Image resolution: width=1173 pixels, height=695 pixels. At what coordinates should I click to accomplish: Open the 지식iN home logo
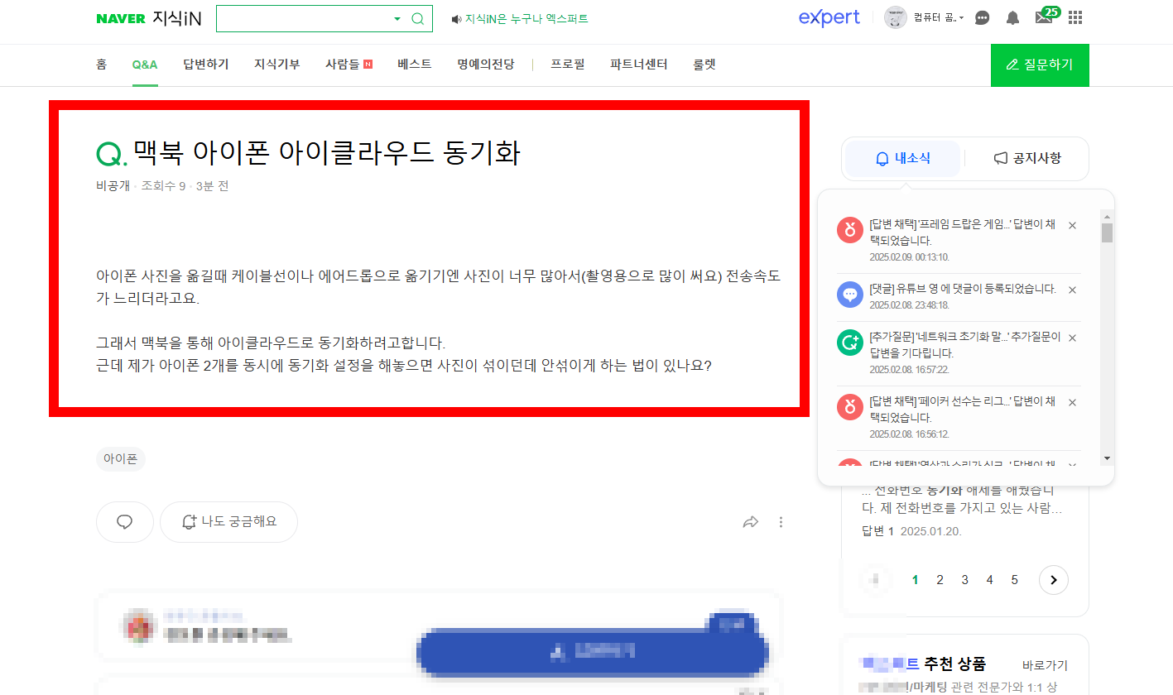[177, 18]
